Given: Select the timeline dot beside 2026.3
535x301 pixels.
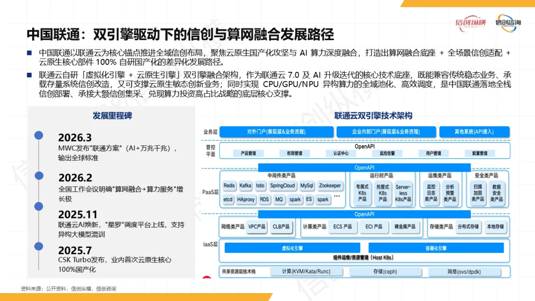Looking at the screenshot, I should point(39,135).
